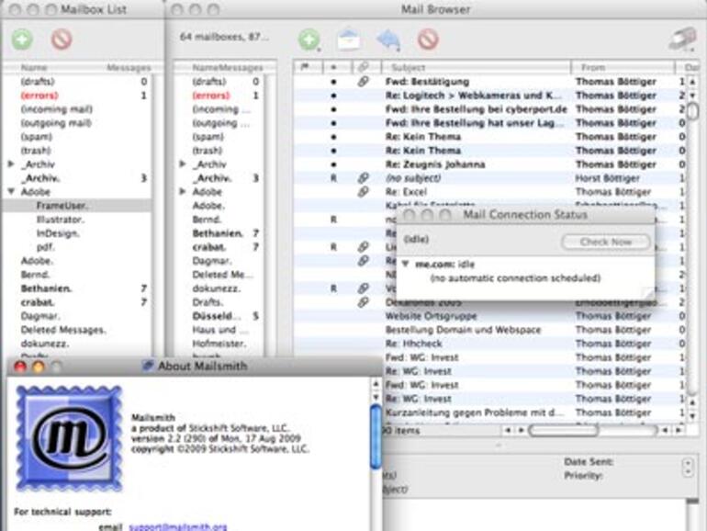Click mailbox icon at Mail Browser toolbar right
The image size is (707, 531).
click(x=682, y=39)
